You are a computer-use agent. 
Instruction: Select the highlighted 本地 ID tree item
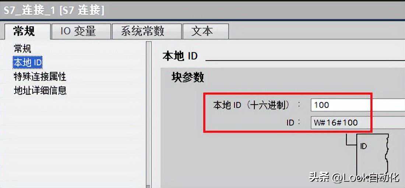tap(28, 62)
